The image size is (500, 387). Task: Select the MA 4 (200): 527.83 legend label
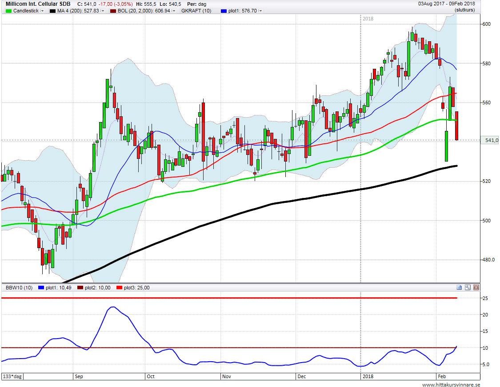pos(78,11)
